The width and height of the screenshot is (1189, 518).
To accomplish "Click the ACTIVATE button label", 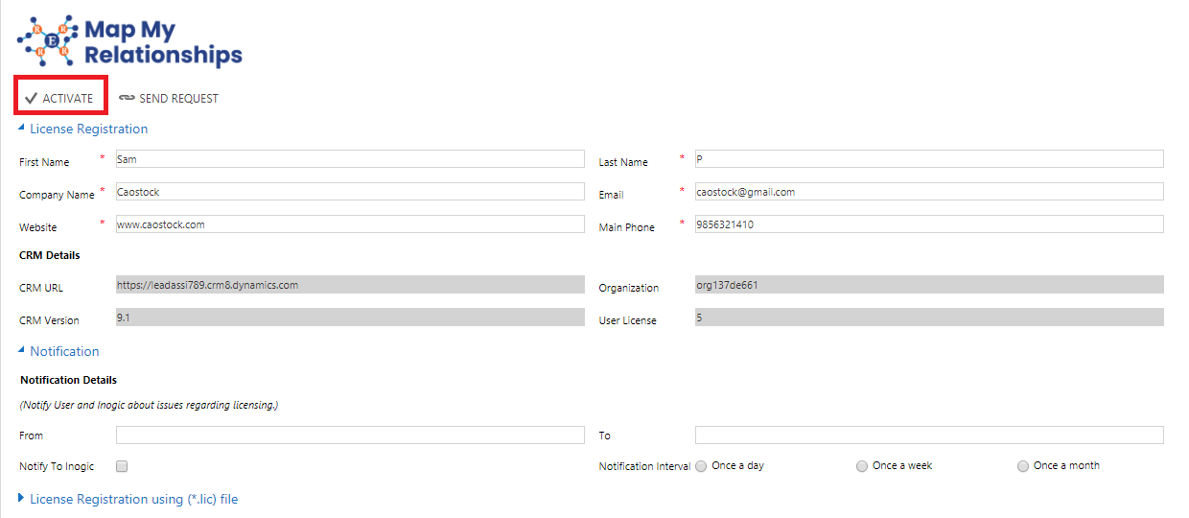I will (x=68, y=99).
